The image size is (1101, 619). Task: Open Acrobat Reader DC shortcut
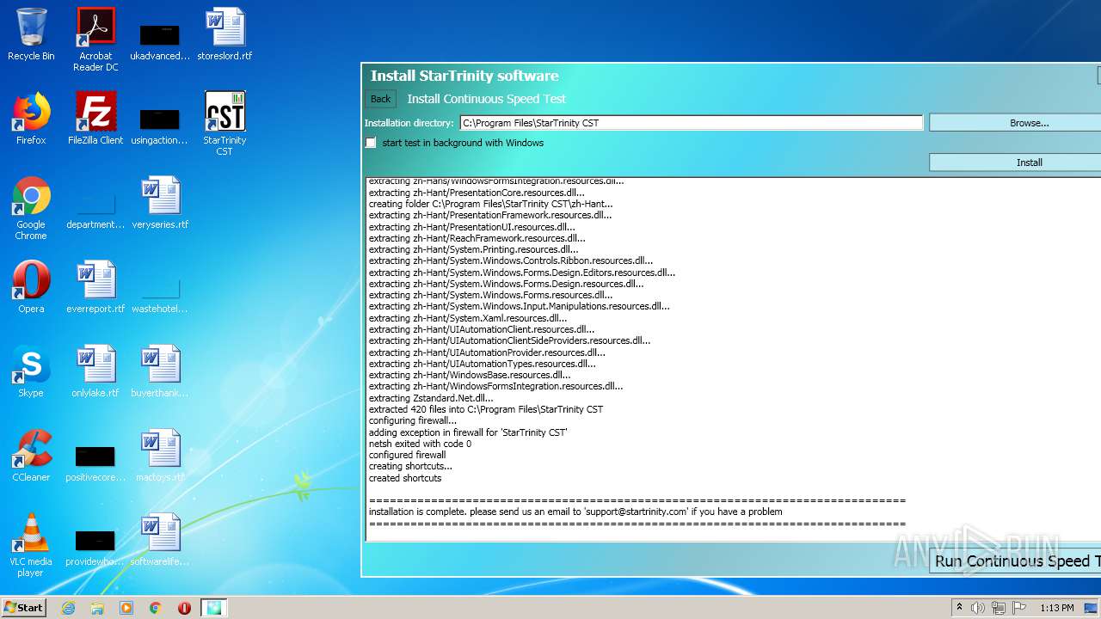(x=95, y=40)
